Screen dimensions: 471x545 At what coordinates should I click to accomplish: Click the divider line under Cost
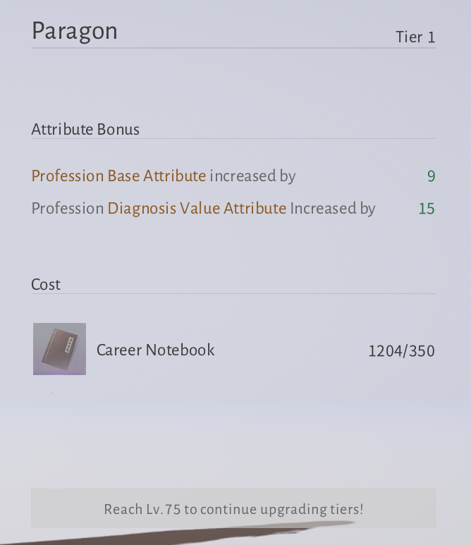(x=233, y=293)
